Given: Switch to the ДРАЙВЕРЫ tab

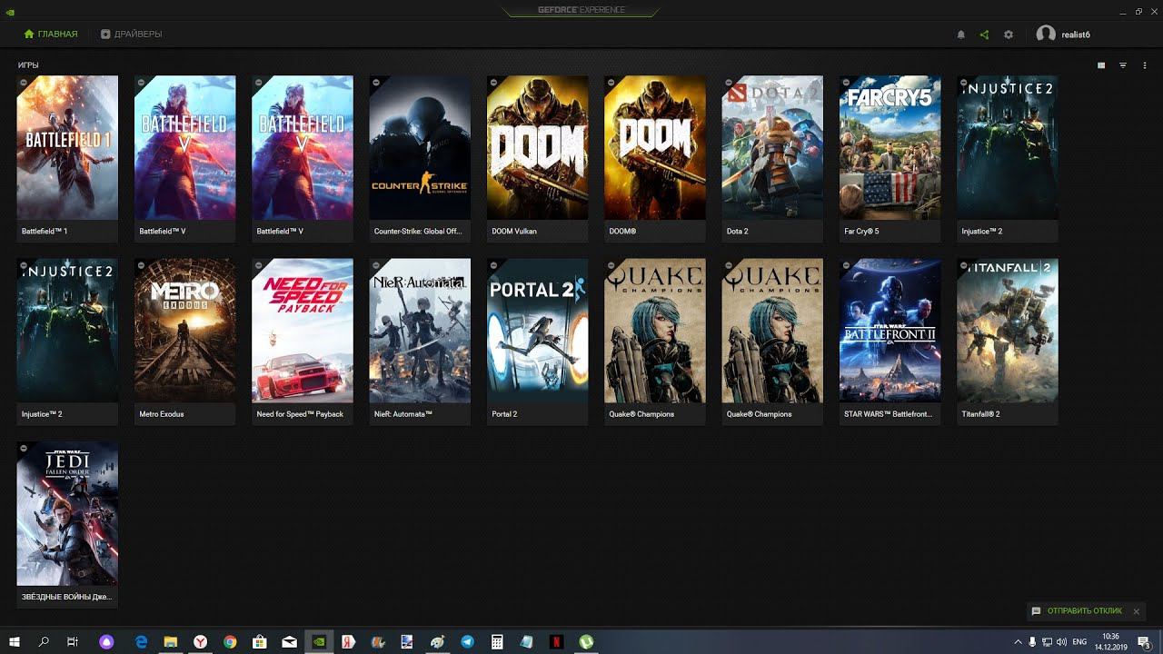Looking at the screenshot, I should click(x=132, y=35).
